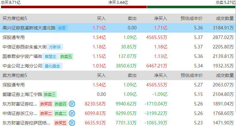
Task: Click 3184.91万 volume value
Action: pos(223,28)
